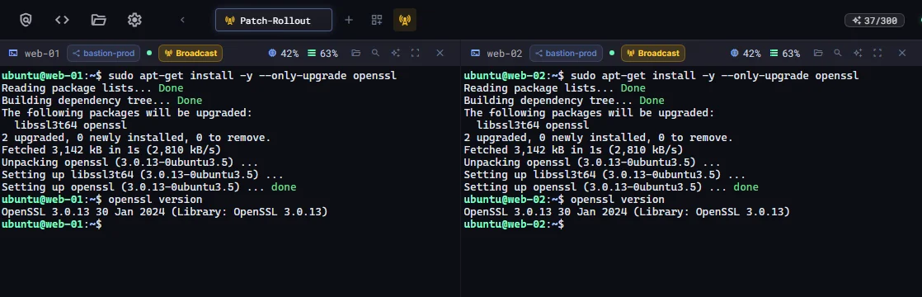Open the code snippets icon
Image resolution: width=922 pixels, height=297 pixels.
point(62,20)
